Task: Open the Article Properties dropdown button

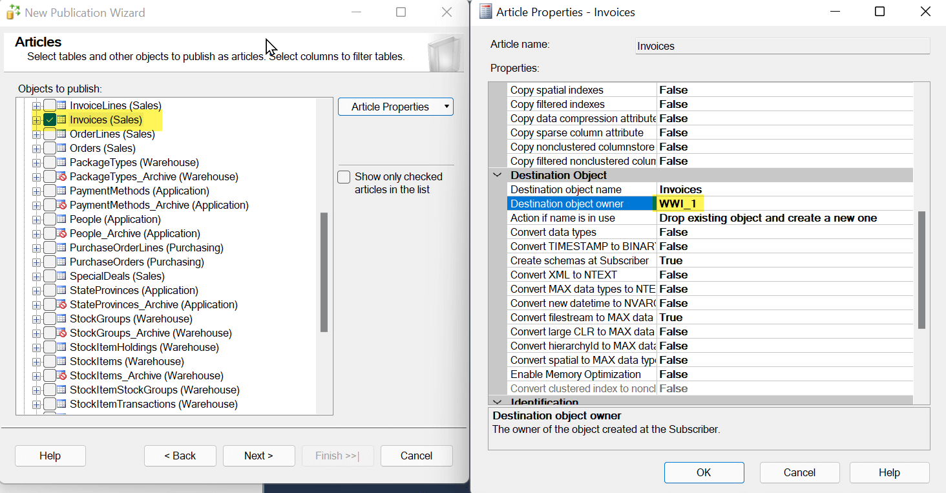Action: click(x=395, y=107)
